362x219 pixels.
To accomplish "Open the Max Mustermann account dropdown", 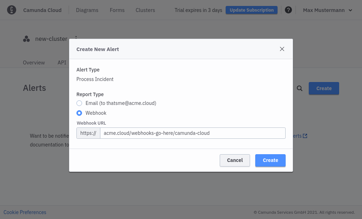I will pos(324,10).
